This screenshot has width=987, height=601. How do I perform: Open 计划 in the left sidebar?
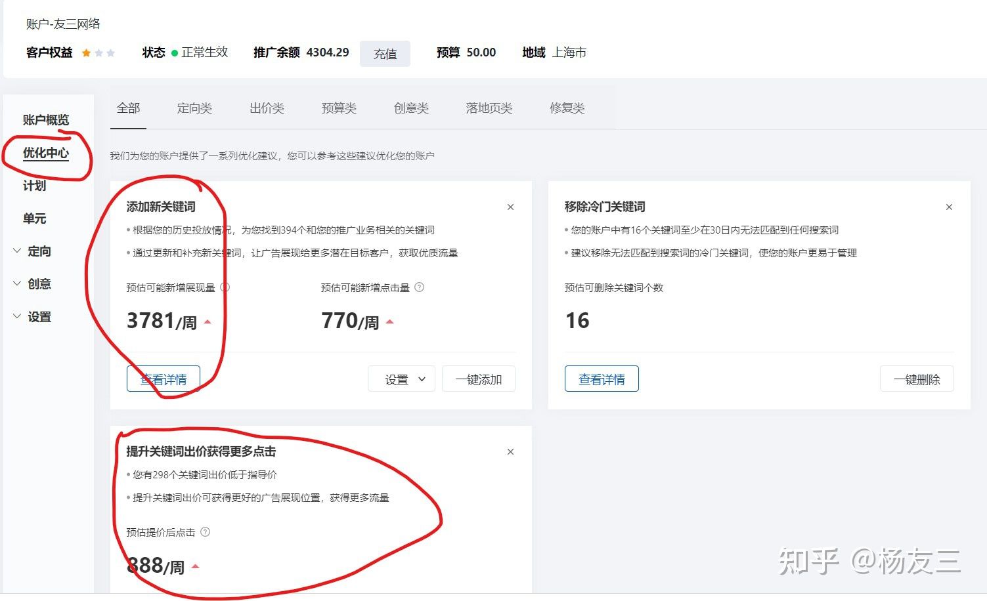34,186
